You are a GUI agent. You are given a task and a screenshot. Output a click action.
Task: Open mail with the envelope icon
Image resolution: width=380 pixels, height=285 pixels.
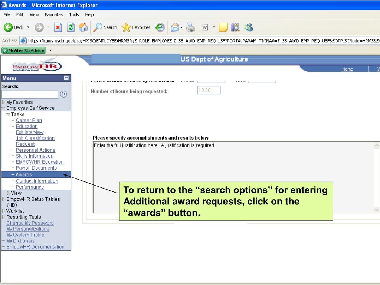point(174,27)
